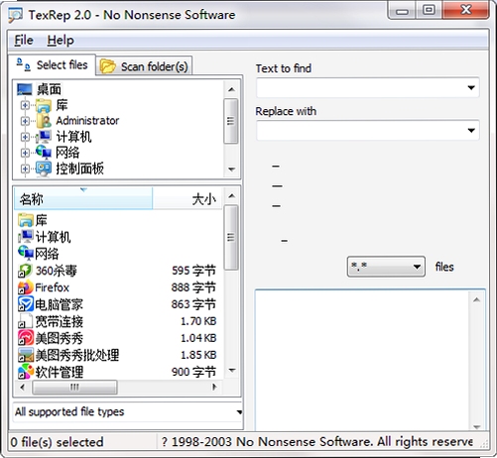Sort the list by the 大小 column header
The image size is (497, 458).
[x=187, y=198]
